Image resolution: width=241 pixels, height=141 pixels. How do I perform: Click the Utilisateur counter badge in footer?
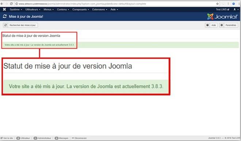[x=18, y=138]
